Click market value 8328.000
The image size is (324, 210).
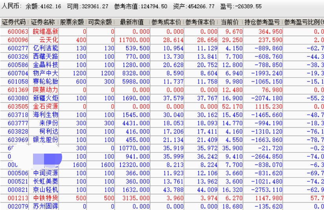point(136,73)
